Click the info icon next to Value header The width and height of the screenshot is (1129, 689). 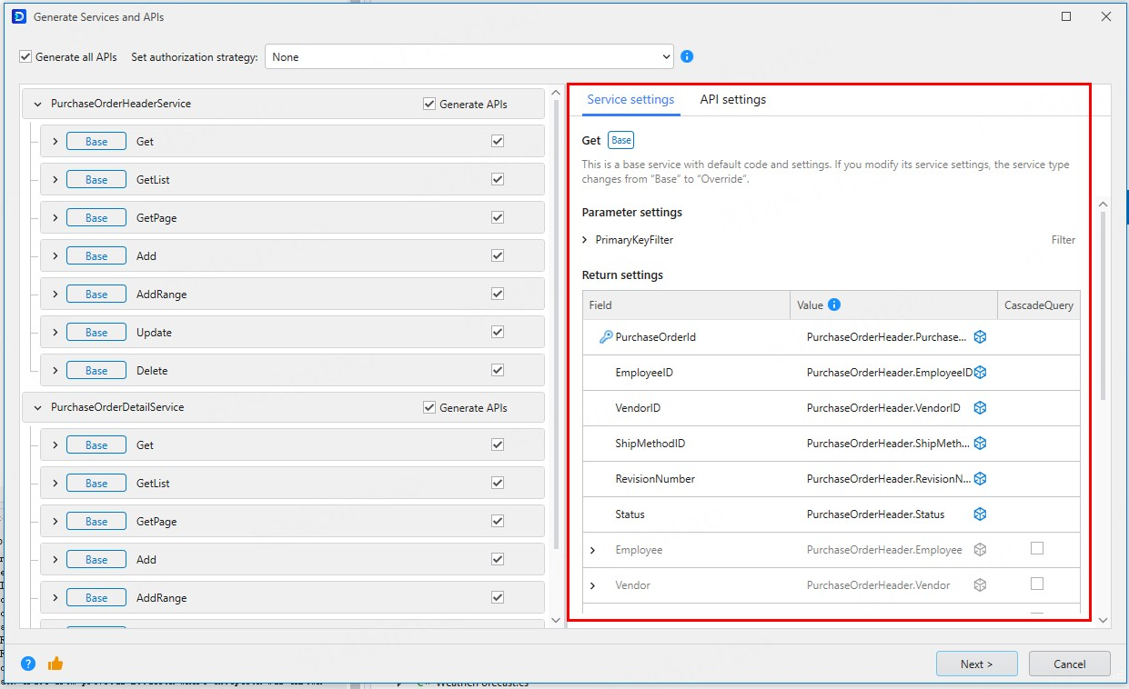pyautogui.click(x=833, y=305)
